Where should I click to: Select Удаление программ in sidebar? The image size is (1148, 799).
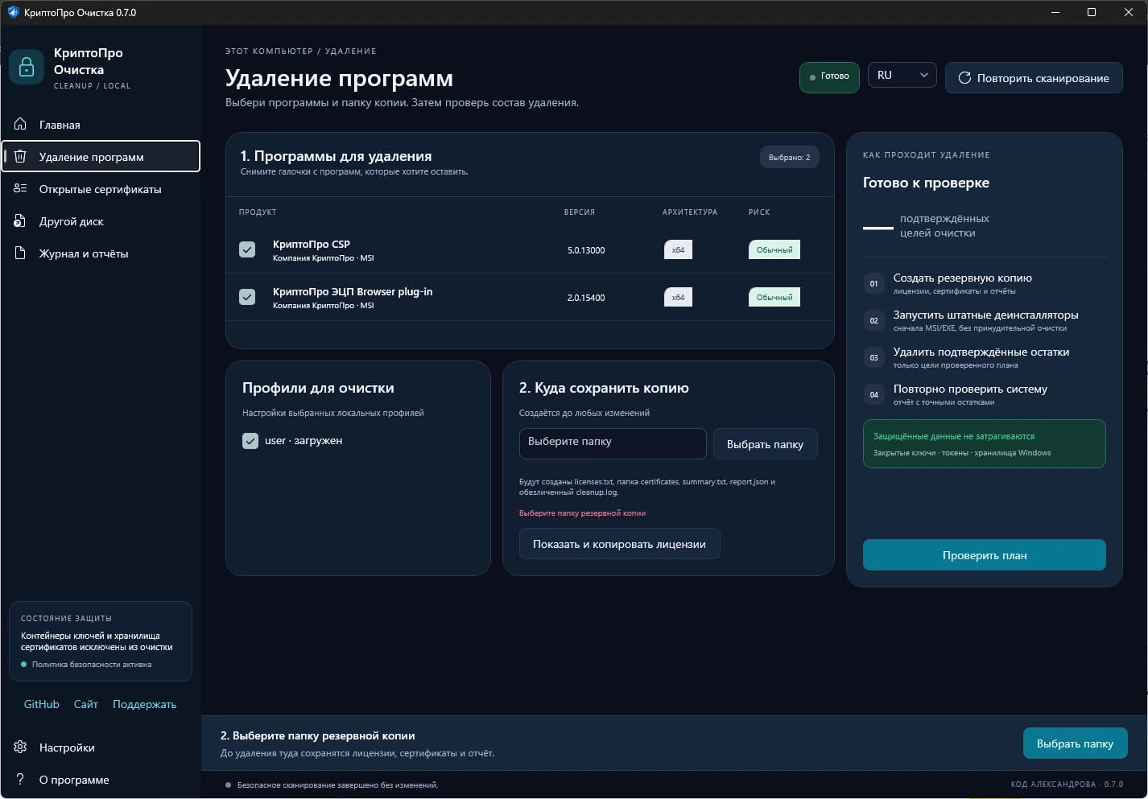(x=101, y=157)
